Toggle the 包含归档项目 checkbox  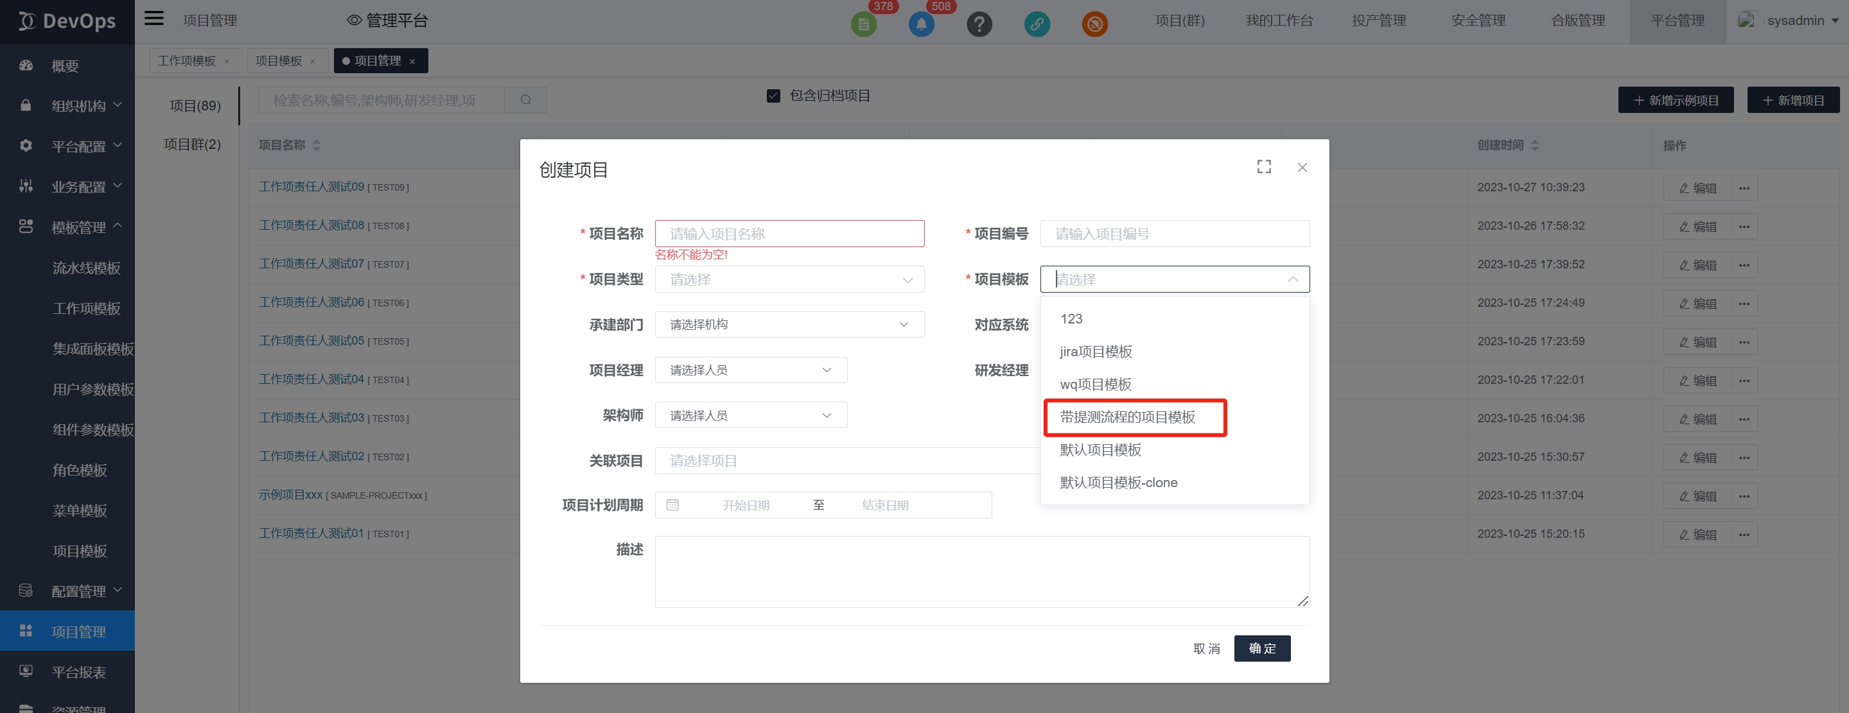(773, 96)
